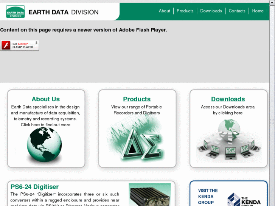The image size is (275, 206).
Task: Click the PS6-24 Digitiser heading
Action: coord(34,187)
